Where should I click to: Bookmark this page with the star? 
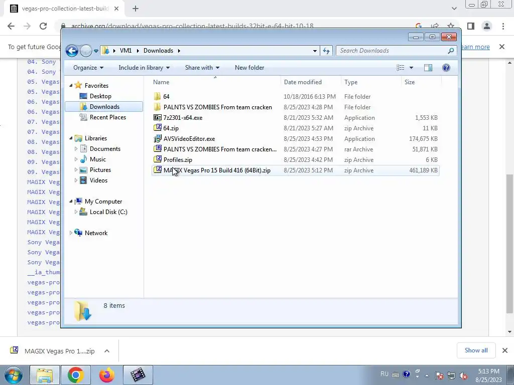pyautogui.click(x=451, y=26)
